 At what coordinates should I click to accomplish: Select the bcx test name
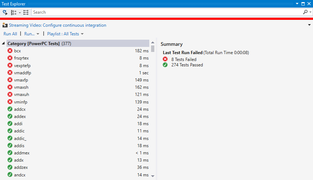click(x=17, y=51)
